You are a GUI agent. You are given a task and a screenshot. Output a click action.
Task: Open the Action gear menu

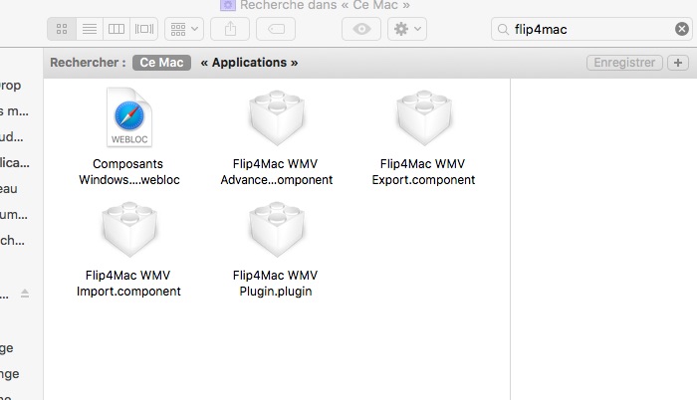tap(407, 29)
